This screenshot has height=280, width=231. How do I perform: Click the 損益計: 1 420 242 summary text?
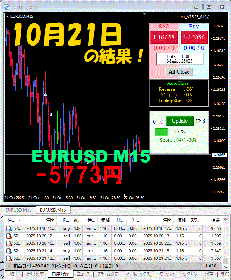[31, 266]
